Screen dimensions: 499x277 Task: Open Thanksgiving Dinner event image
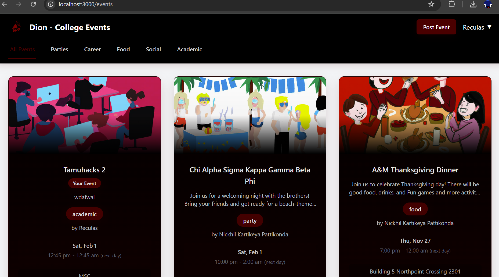coord(415,115)
